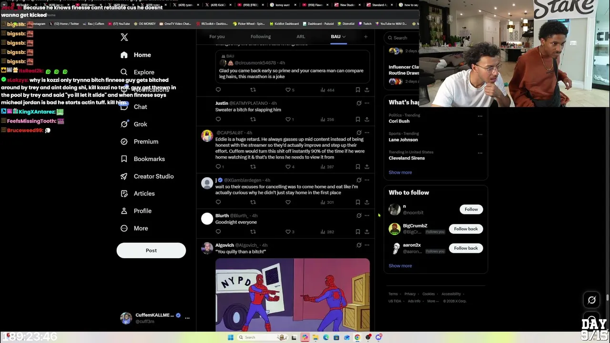The image size is (610, 343).
Task: Open the YouTube bookmark in the bookmarks bar
Action: pos(119,24)
